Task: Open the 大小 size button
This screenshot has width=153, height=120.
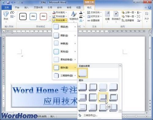Action: click(x=147, y=17)
